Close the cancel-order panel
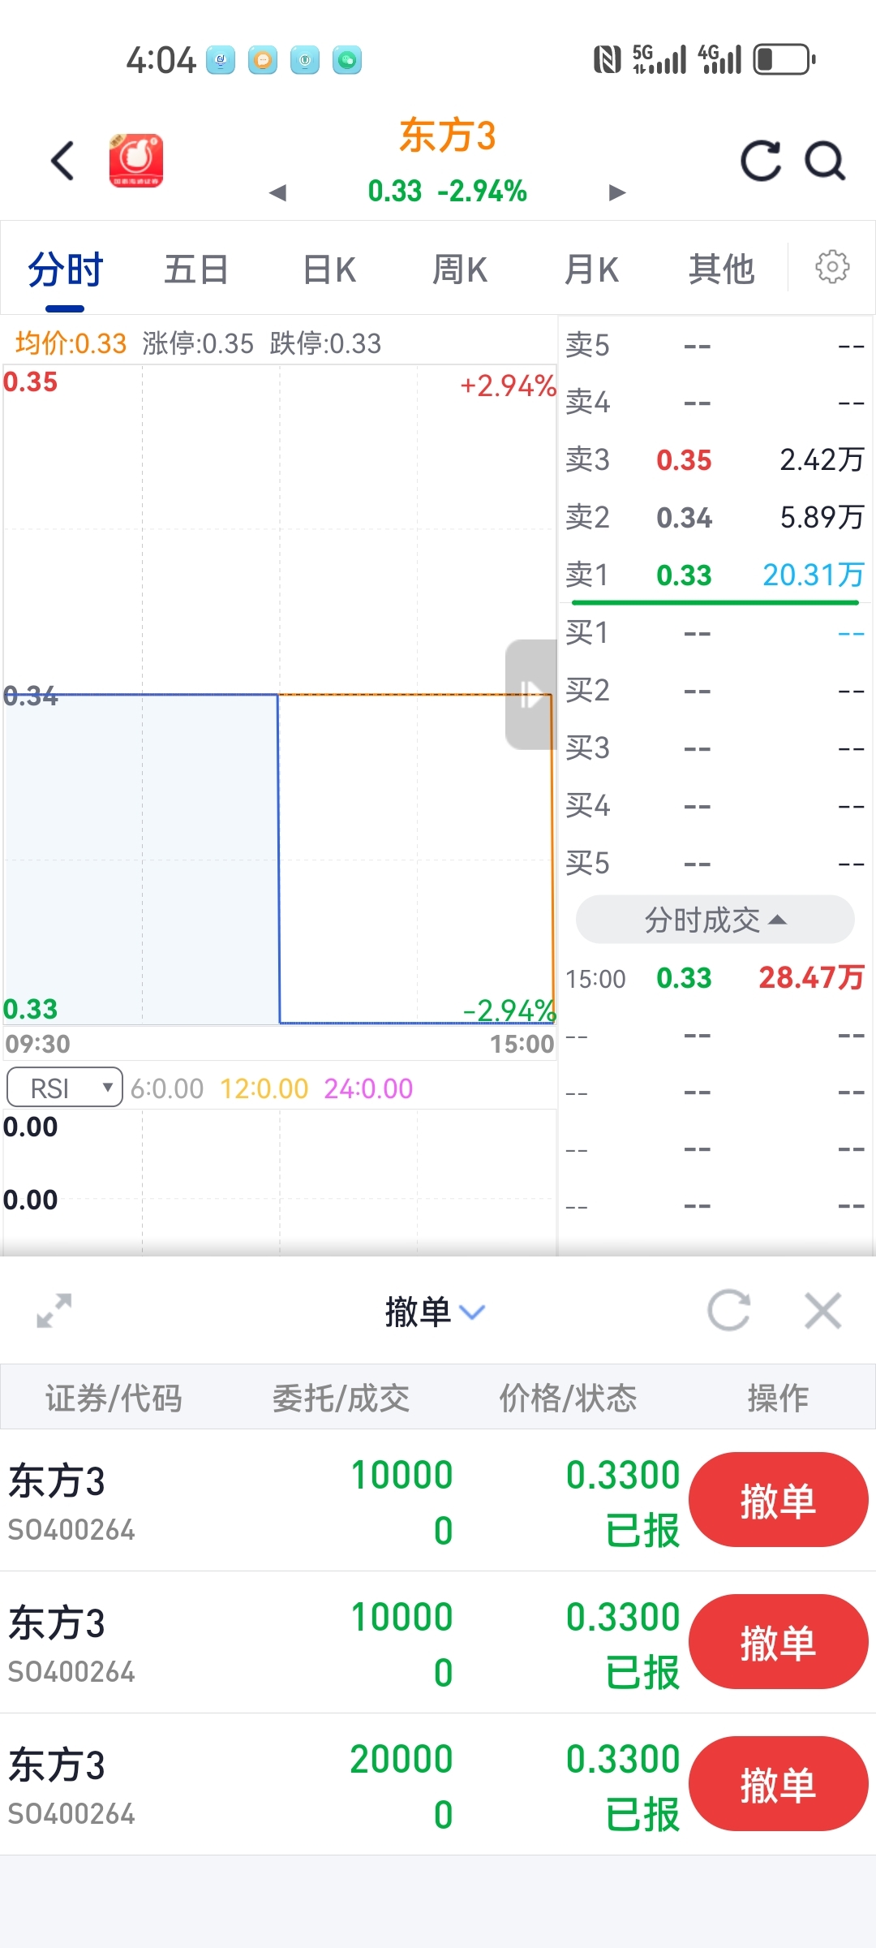876x1948 pixels. (x=822, y=1310)
